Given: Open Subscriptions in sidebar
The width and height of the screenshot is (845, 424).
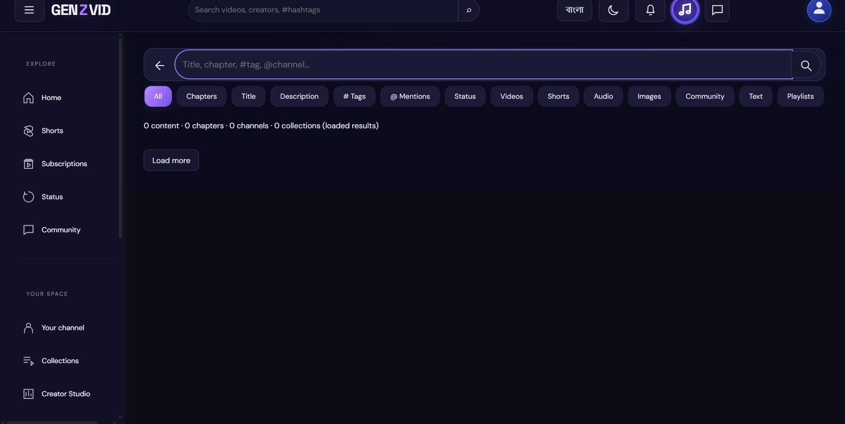Looking at the screenshot, I should pyautogui.click(x=67, y=164).
